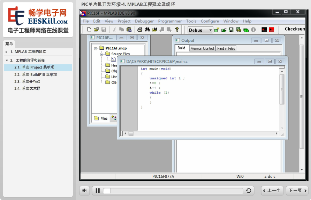Click the Make black-red icon
This screenshot has height=200, width=311.
coord(264,30)
